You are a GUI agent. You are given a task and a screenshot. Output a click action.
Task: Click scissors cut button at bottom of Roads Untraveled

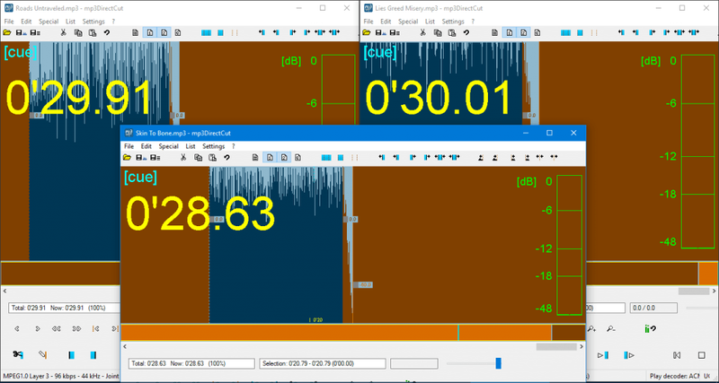(x=18, y=354)
